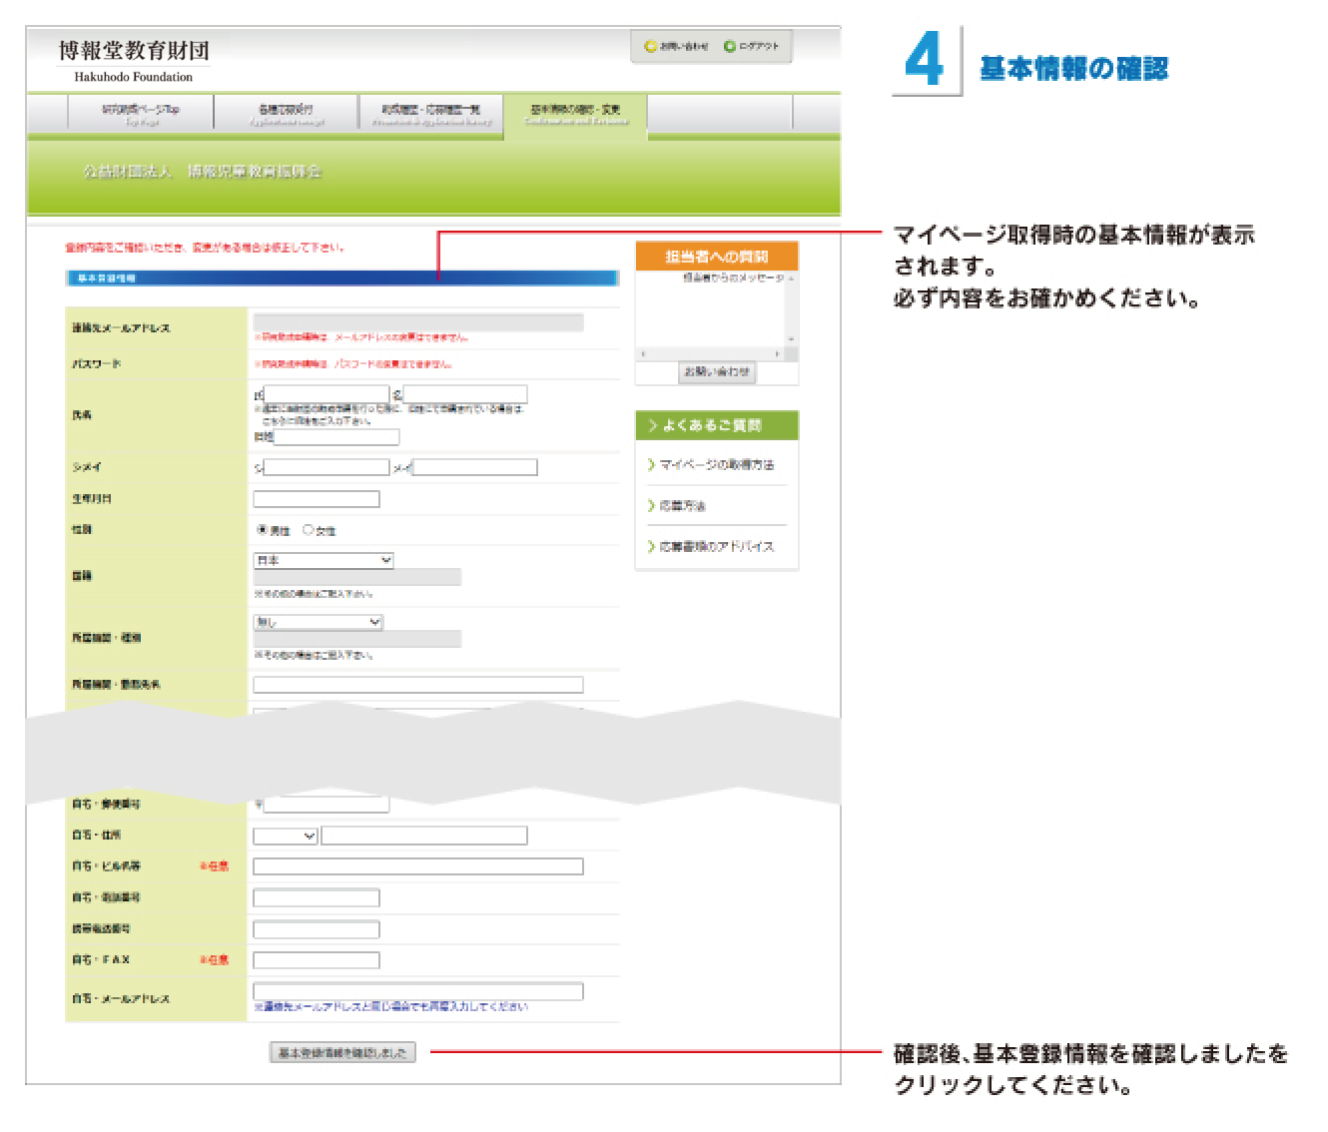Click the 博報堂教育財団 Hakuhodo Foundation logo

tap(134, 61)
